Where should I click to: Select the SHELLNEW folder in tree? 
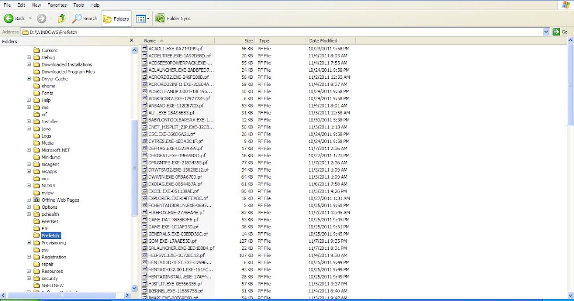(x=48, y=285)
